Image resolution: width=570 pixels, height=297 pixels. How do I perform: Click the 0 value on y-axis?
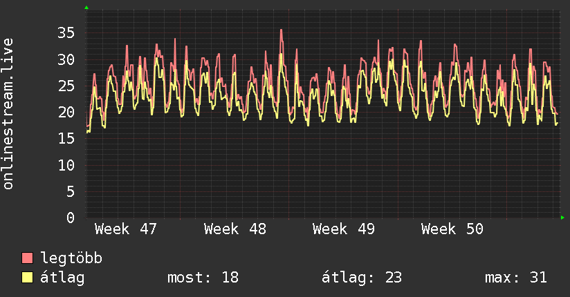(71, 218)
